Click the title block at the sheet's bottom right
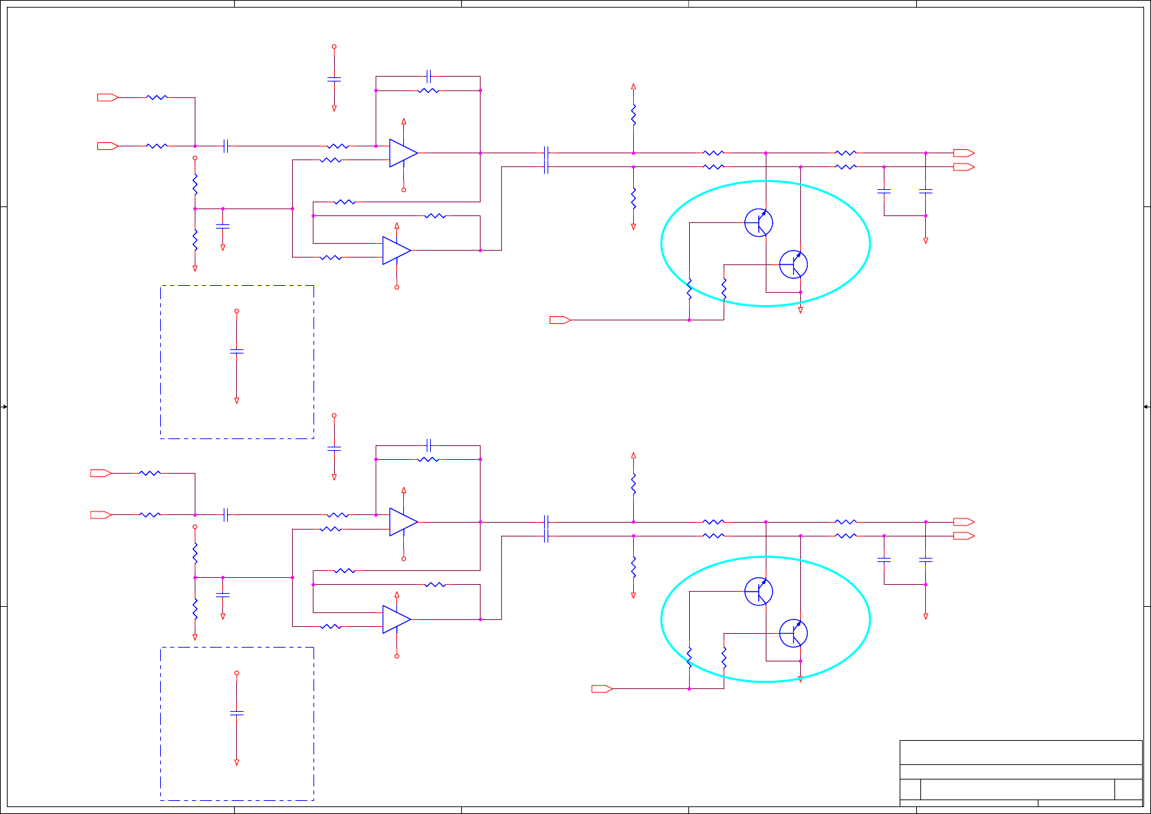This screenshot has height=814, width=1151. tap(1021, 773)
